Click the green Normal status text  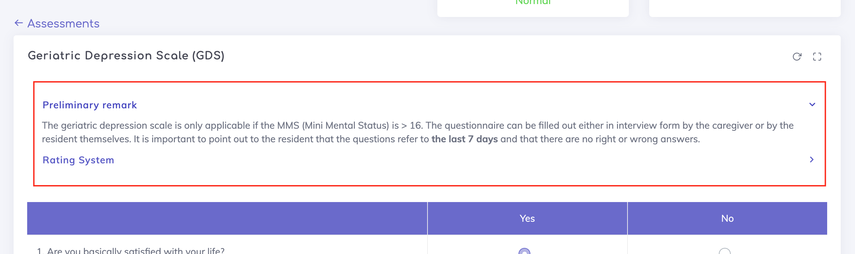click(533, 3)
